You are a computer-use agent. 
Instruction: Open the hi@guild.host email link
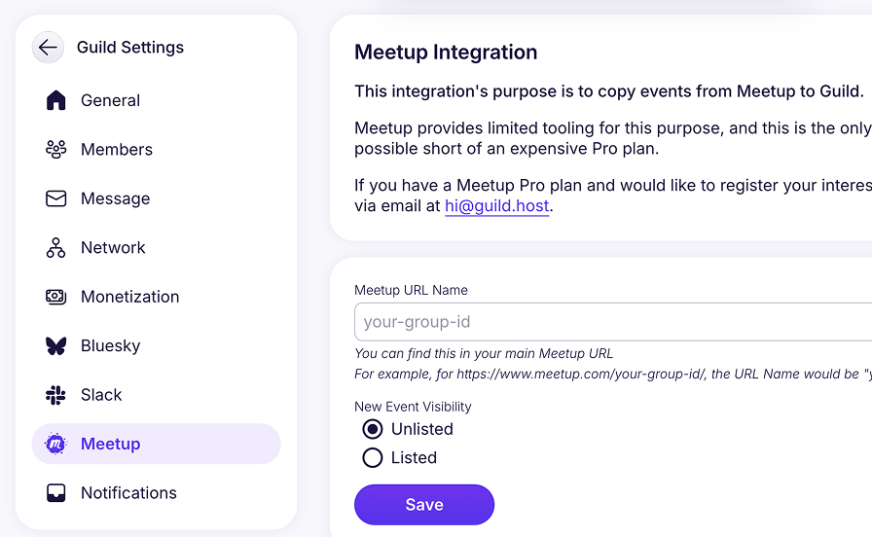496,206
